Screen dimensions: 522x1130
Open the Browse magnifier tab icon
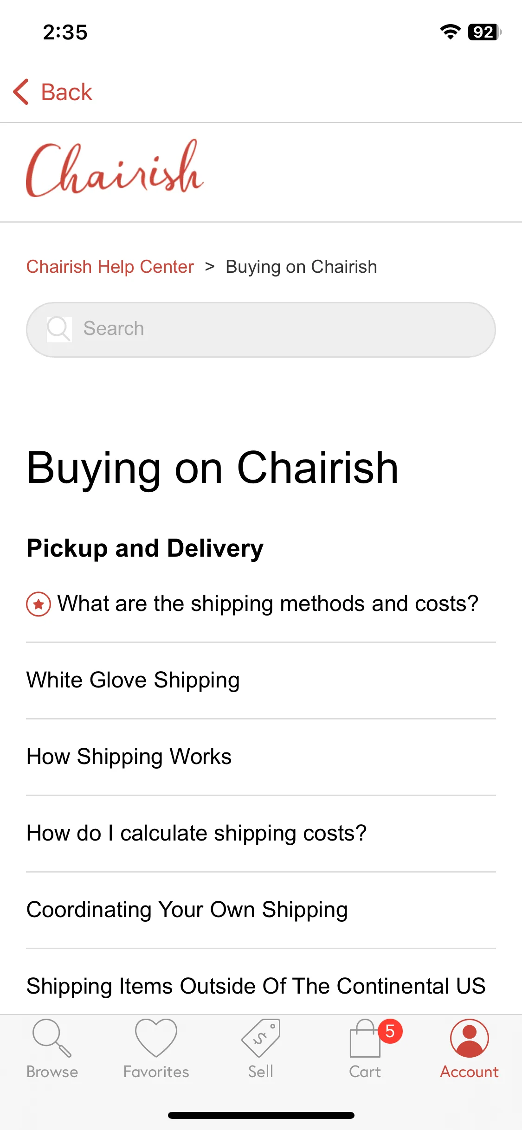tap(52, 1038)
